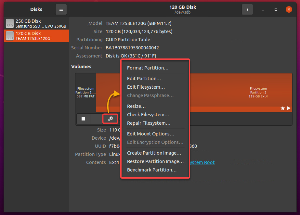Choose Format Partition from the menu

(148, 68)
